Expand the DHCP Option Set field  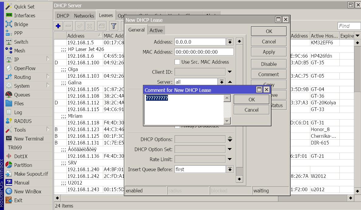click(230, 149)
